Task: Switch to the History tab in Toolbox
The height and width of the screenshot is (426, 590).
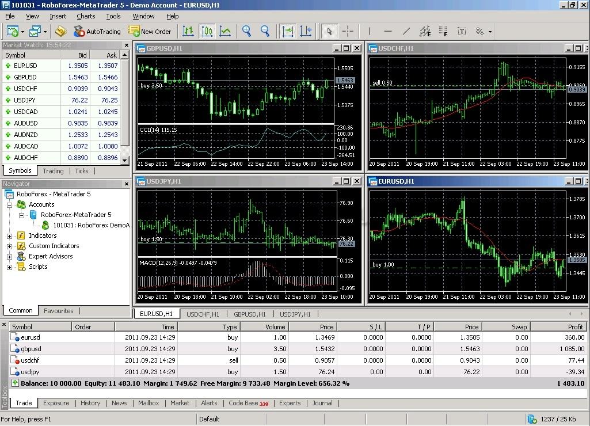Action: click(90, 403)
